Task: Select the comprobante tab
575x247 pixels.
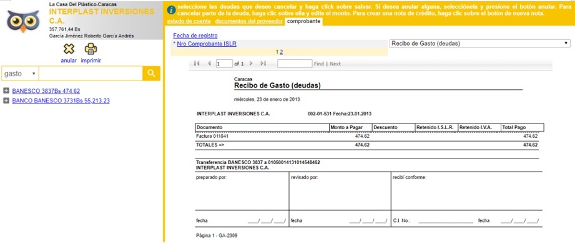Action: pyautogui.click(x=303, y=21)
